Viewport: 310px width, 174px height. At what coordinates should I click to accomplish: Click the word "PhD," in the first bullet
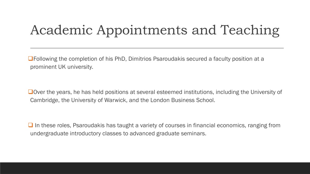pos(120,59)
